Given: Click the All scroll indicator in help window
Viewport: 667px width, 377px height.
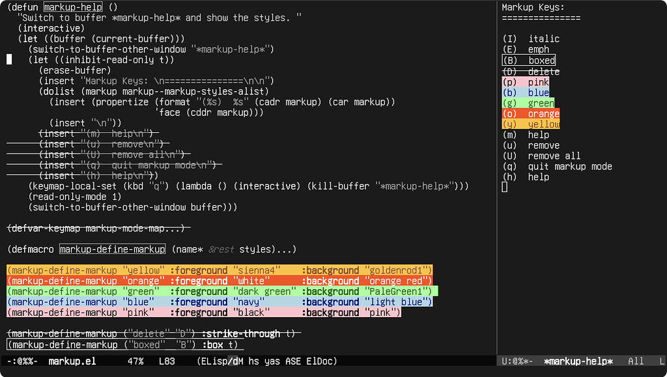Looking at the screenshot, I should [x=636, y=361].
